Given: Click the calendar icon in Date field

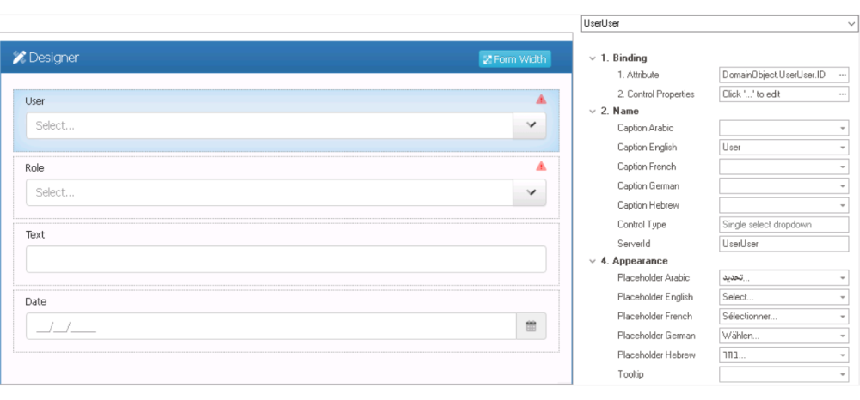Looking at the screenshot, I should pyautogui.click(x=531, y=326).
